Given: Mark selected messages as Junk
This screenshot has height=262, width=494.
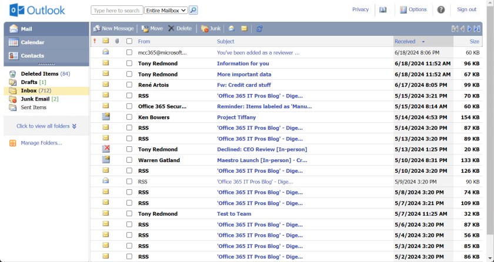Looking at the screenshot, I should pos(211,29).
